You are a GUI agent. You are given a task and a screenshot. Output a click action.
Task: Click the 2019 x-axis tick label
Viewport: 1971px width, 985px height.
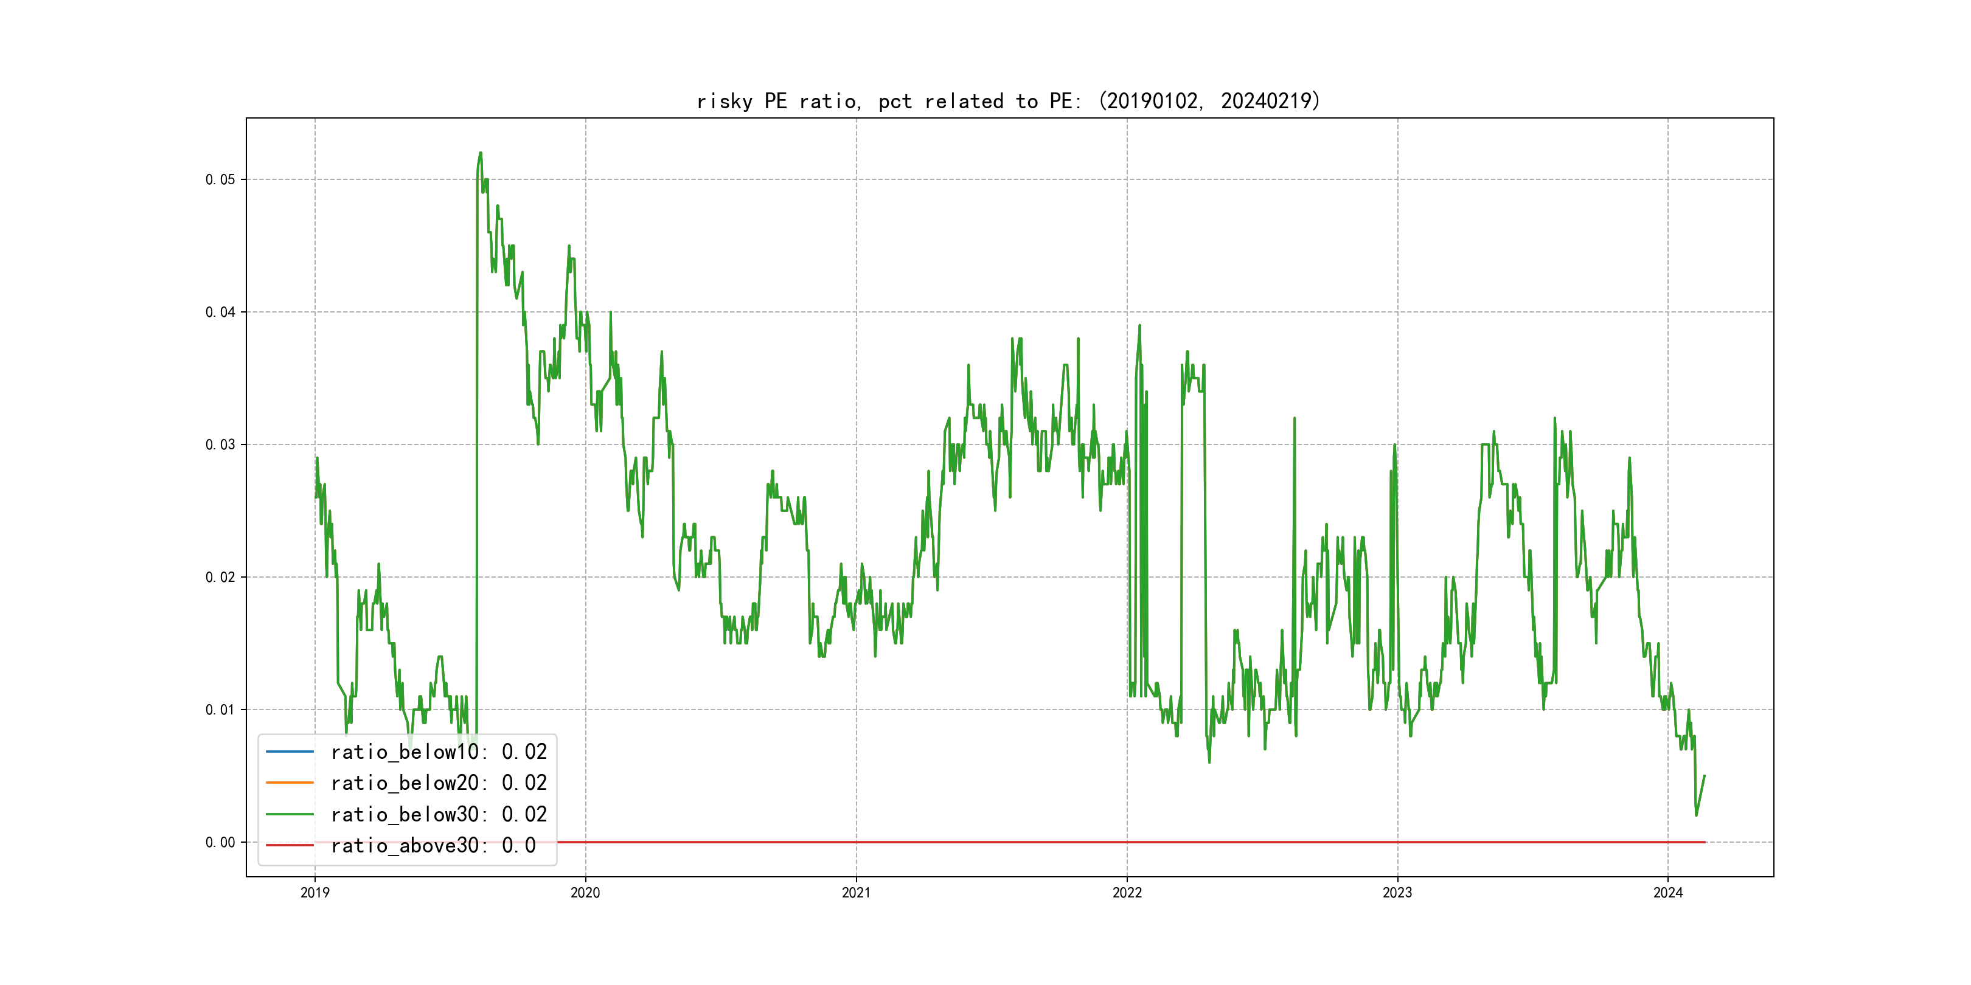315,893
